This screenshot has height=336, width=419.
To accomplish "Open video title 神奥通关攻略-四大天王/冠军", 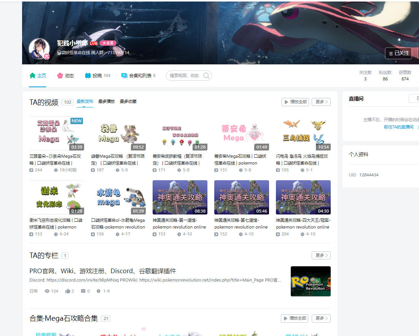I will [303, 224].
